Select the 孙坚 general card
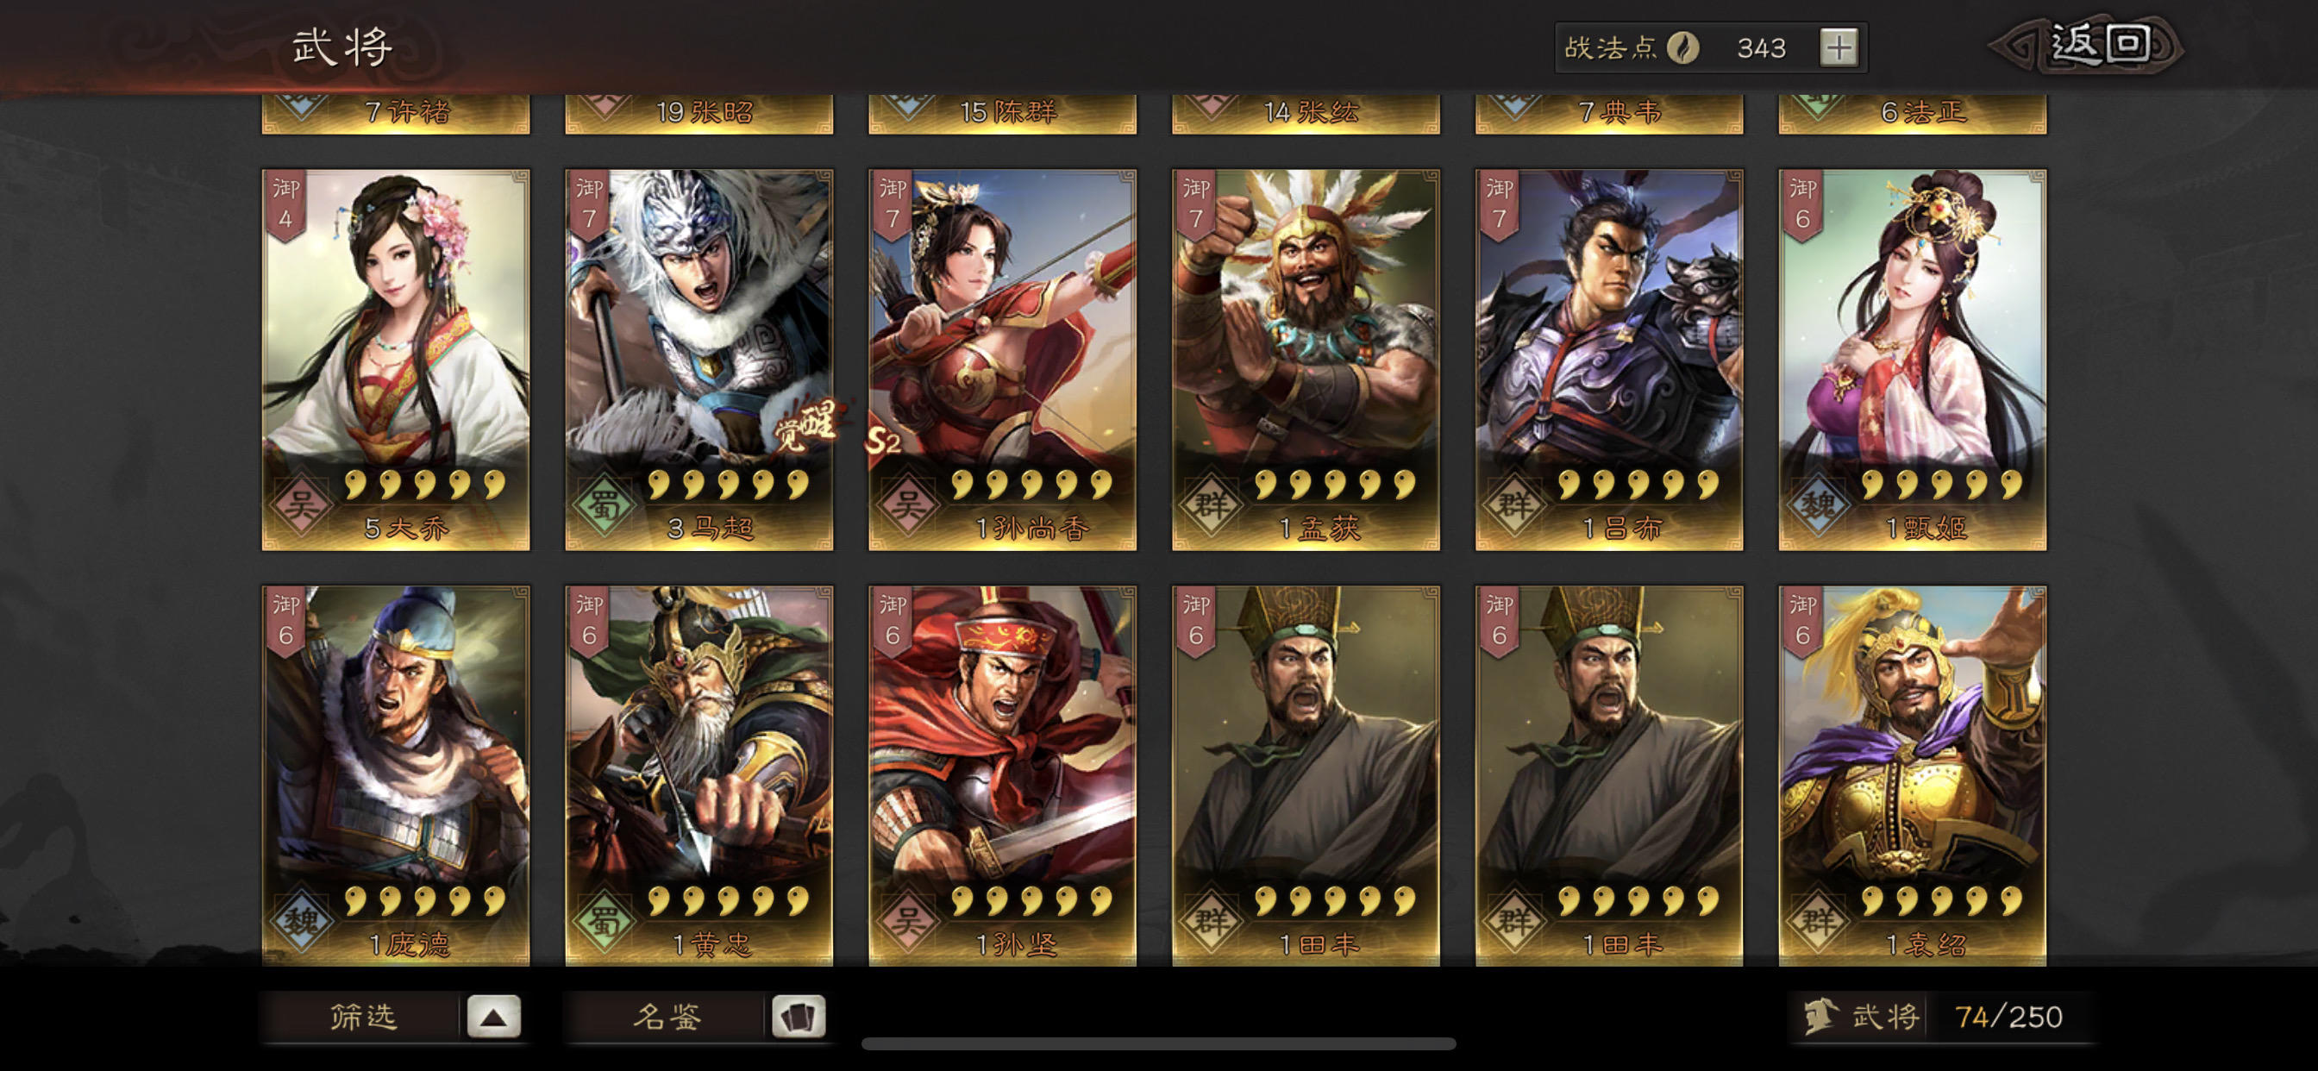 coord(1002,776)
